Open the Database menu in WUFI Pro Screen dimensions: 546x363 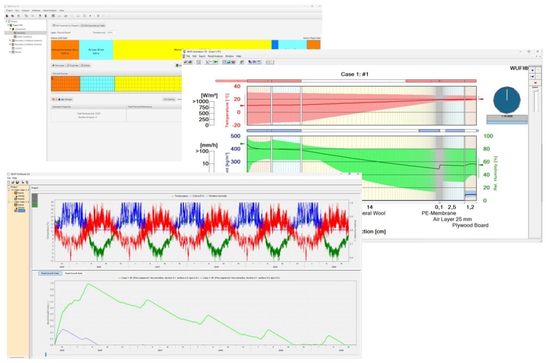coord(36,10)
